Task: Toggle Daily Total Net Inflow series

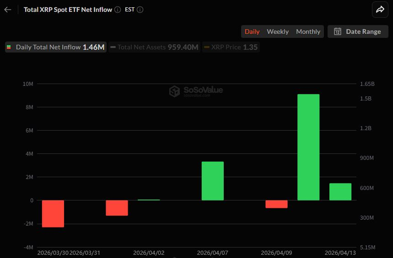Action: pyautogui.click(x=56, y=47)
